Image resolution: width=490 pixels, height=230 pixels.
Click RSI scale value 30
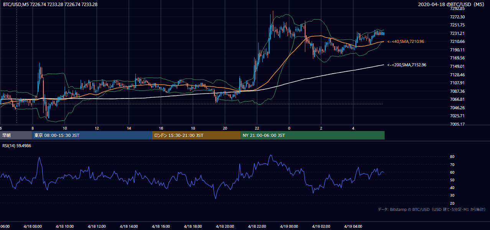click(452, 195)
